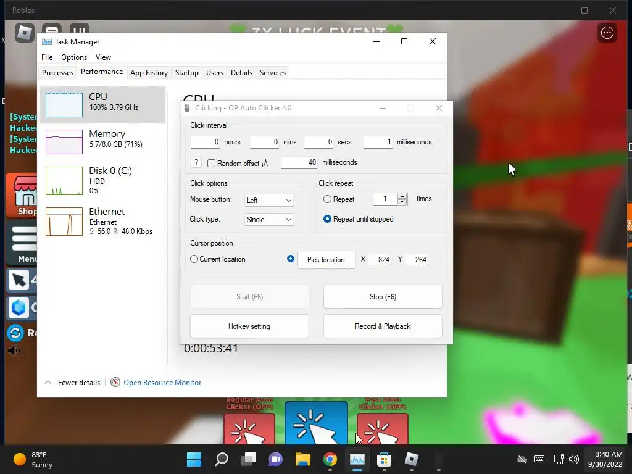
Task: Click the Stop (F6) button
Action: coord(383,297)
